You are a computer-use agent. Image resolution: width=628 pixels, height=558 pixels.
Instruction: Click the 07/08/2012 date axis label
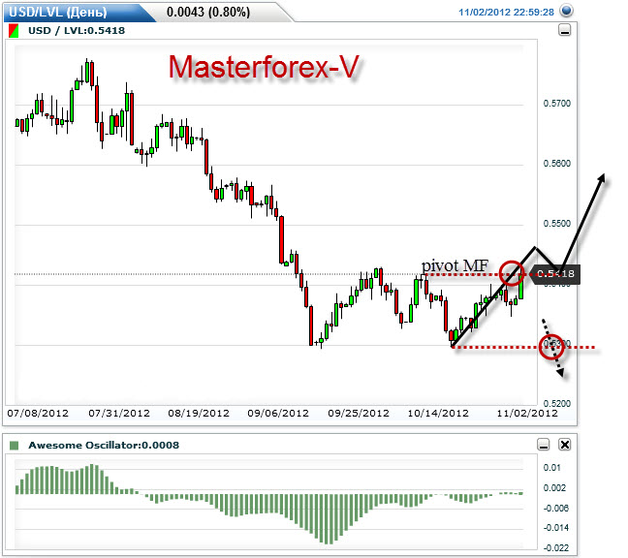point(38,413)
